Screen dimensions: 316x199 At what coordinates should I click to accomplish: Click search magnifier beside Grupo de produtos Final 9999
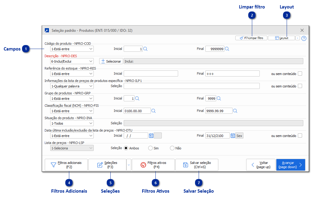pos(219,99)
